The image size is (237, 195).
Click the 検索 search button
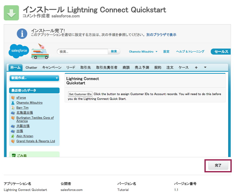click(x=114, y=51)
